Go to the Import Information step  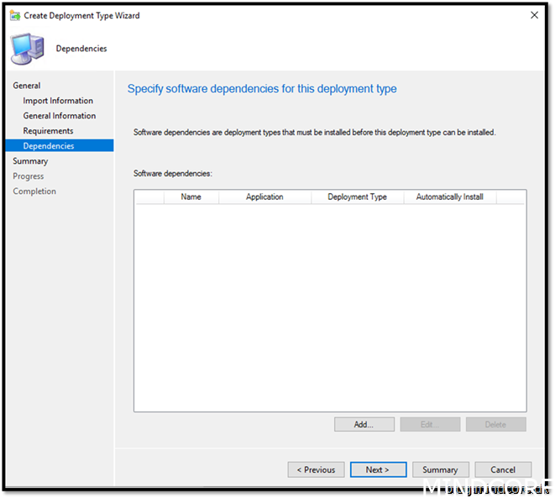pyautogui.click(x=58, y=101)
